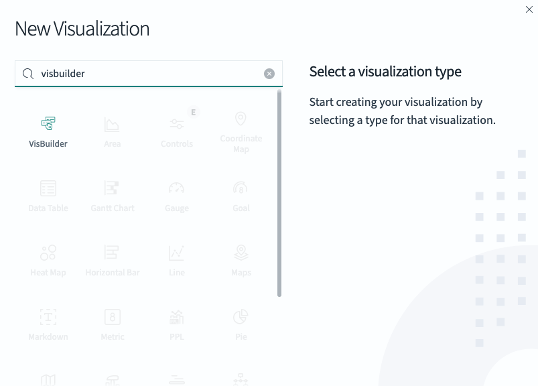Close the New Visualization dialog
The height and width of the screenshot is (386, 538).
(529, 9)
